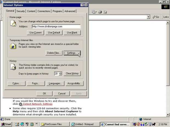Decrease days to keep history

60,75
